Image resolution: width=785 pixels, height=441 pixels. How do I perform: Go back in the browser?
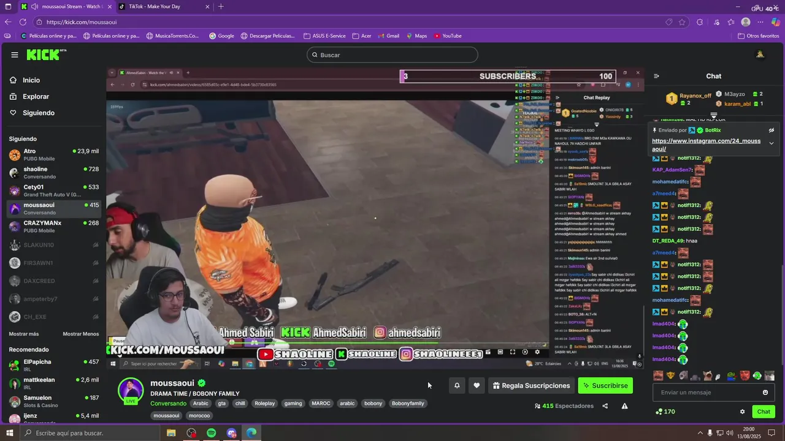pyautogui.click(x=7, y=22)
